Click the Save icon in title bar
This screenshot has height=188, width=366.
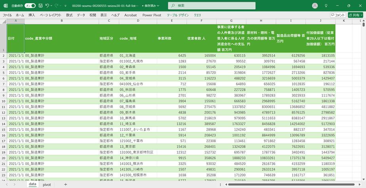(40, 6)
